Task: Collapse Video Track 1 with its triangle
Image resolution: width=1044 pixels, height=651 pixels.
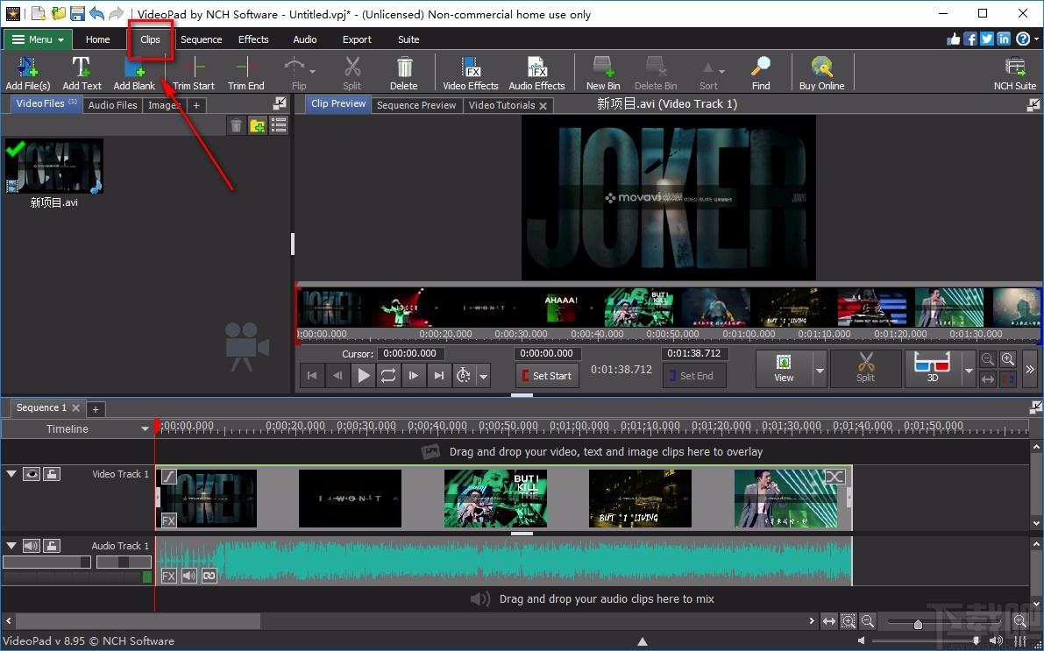Action: pos(11,473)
